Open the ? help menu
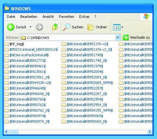This screenshot has height=139, width=157. [x=95, y=17]
